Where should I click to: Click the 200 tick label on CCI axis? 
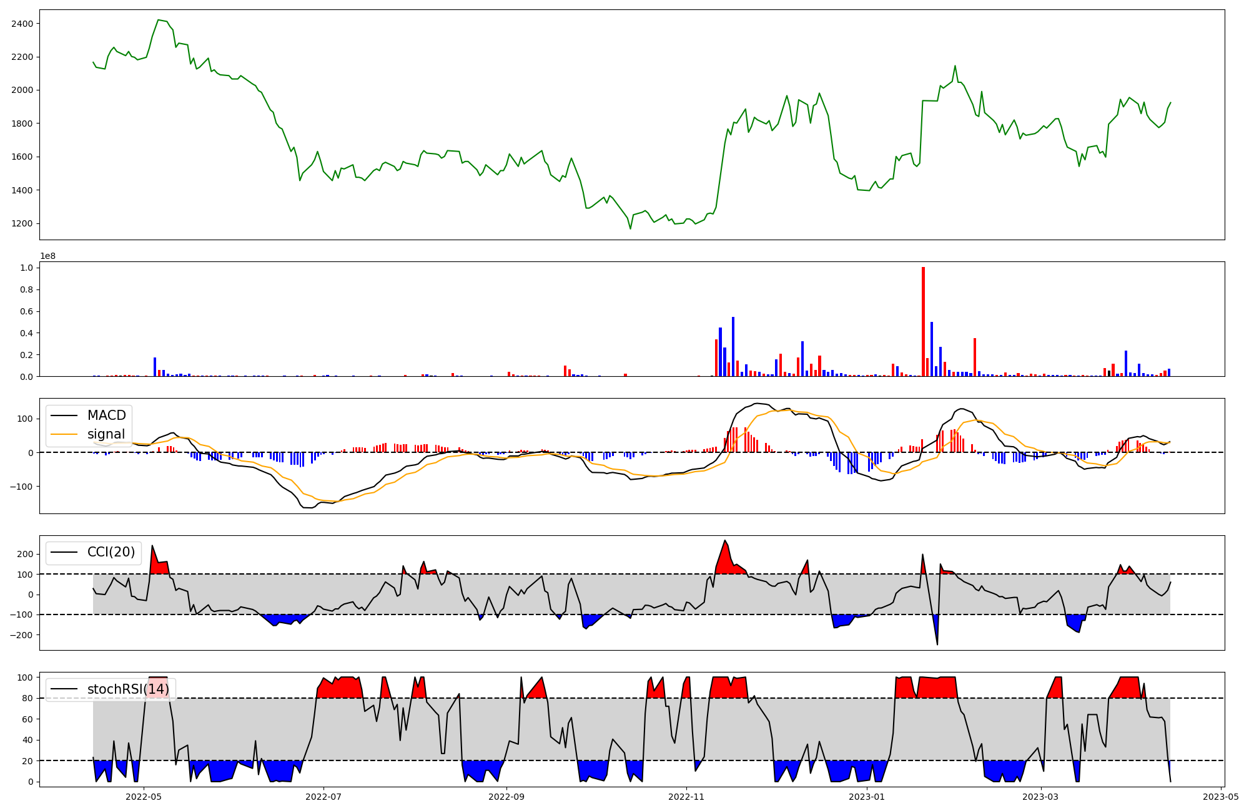[x=25, y=554]
